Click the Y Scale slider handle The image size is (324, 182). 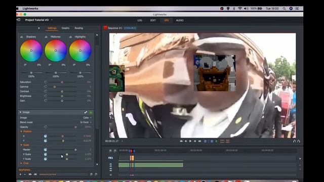(67, 159)
